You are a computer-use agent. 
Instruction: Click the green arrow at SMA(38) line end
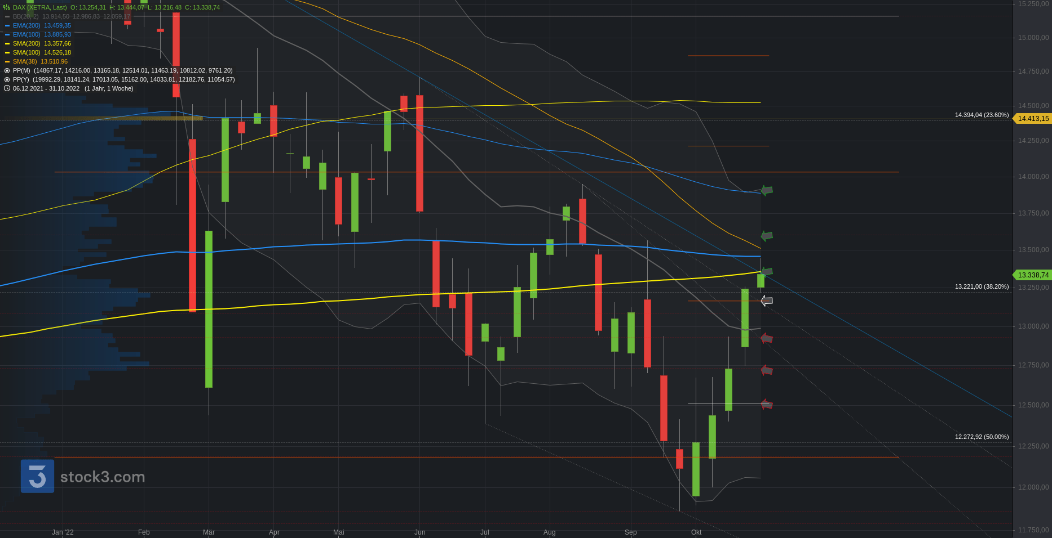(x=767, y=236)
